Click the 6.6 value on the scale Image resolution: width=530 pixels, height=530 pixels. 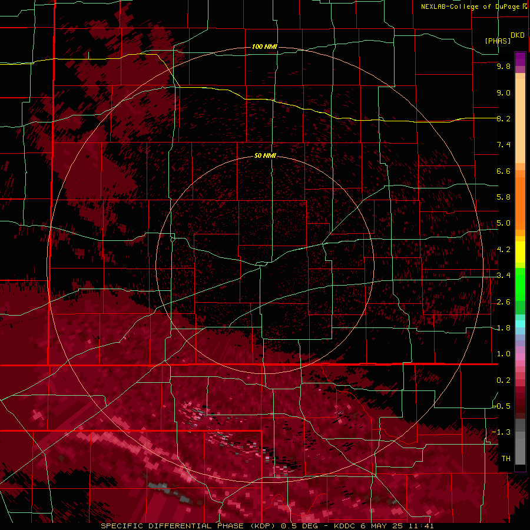503,171
